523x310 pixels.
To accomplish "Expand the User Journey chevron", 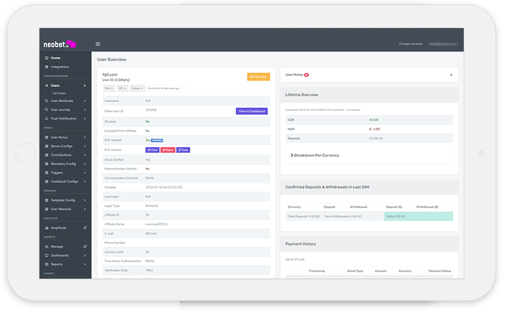I will click(x=85, y=110).
